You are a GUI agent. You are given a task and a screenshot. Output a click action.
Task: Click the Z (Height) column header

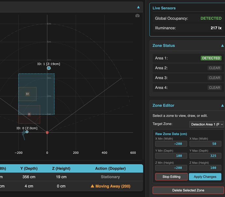coord(61,168)
